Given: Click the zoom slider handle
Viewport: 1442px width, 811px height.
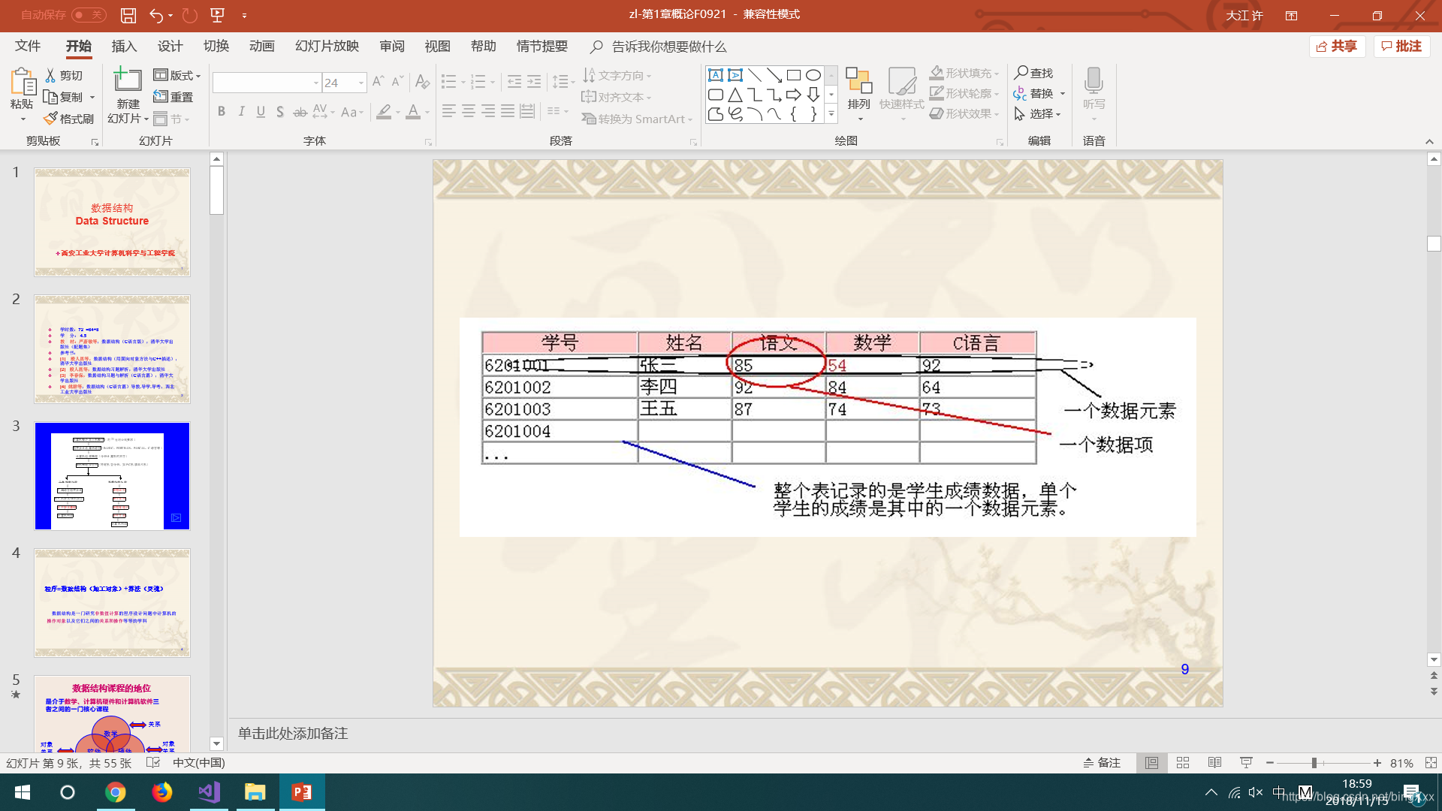Looking at the screenshot, I should [1314, 763].
